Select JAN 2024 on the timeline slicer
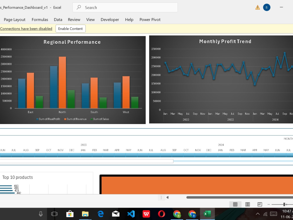Viewport: 293px width, 220px height. 223,155
